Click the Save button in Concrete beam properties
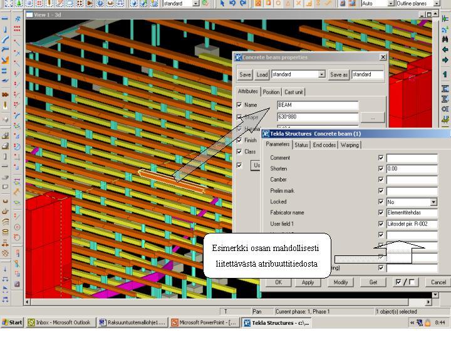Screen dimensions: 451x338 click(x=245, y=74)
